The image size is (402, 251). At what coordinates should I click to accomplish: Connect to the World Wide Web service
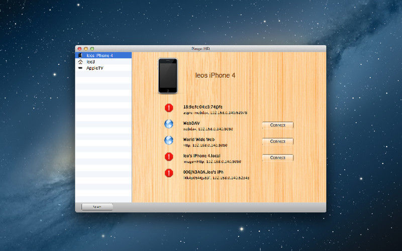coord(278,142)
